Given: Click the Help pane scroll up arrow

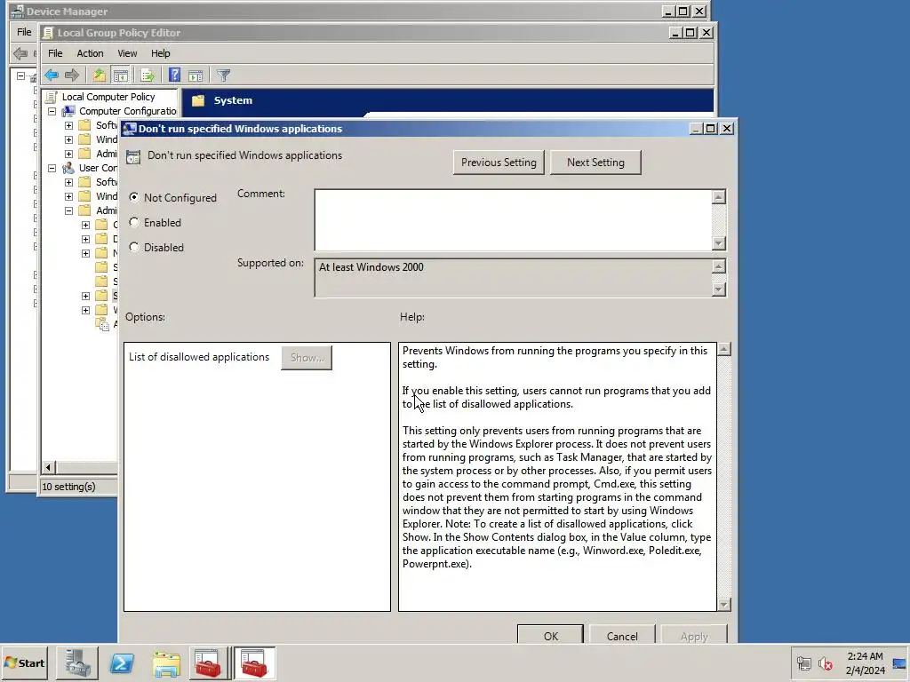Looking at the screenshot, I should tap(723, 349).
